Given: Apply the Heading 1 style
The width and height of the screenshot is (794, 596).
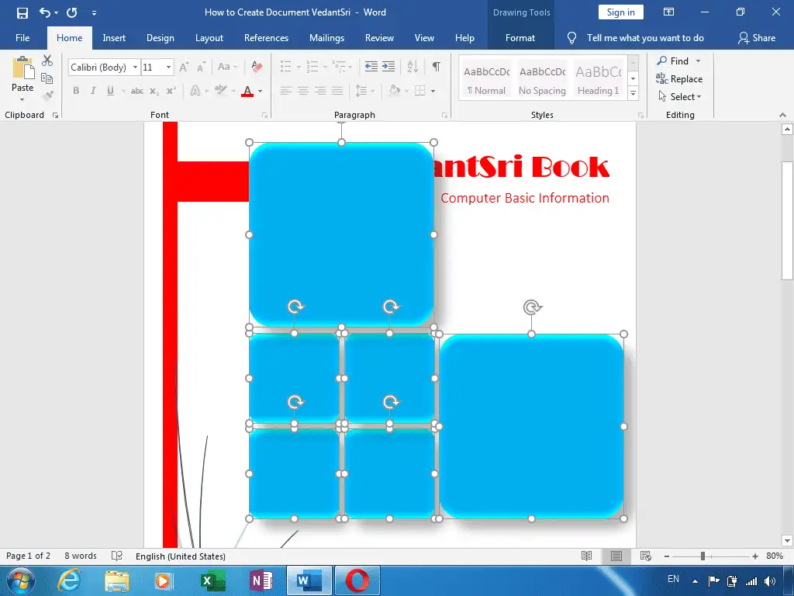Looking at the screenshot, I should (x=598, y=80).
